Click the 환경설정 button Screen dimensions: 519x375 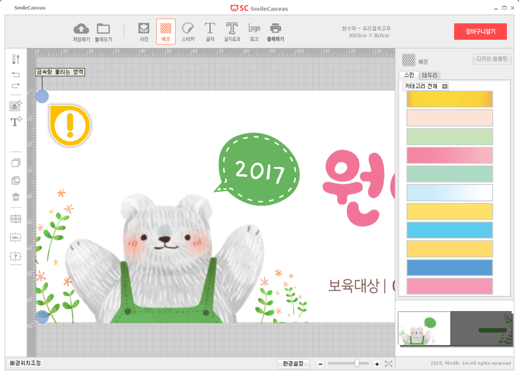(294, 364)
